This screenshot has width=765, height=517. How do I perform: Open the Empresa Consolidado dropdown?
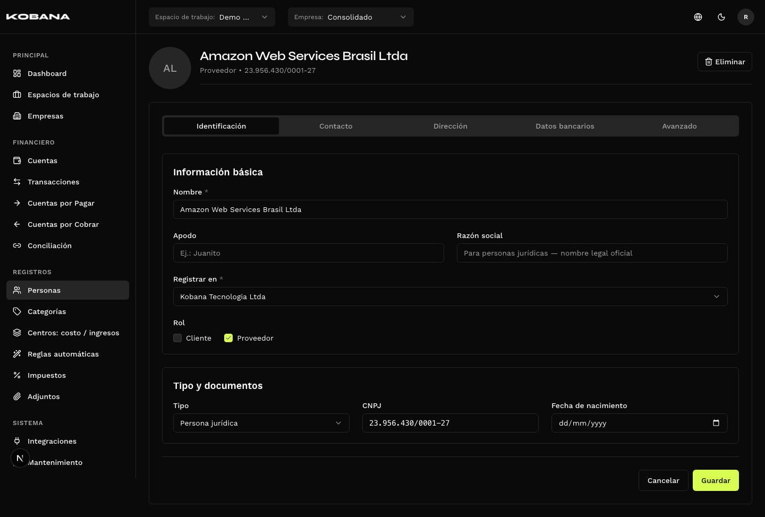click(351, 17)
